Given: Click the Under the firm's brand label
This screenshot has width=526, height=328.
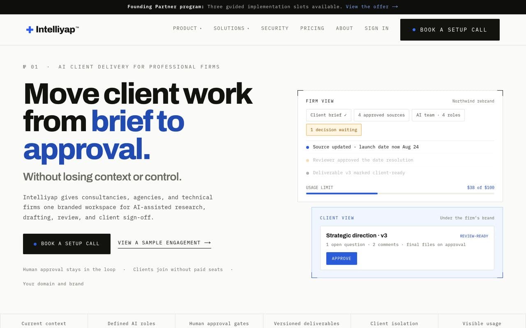Looking at the screenshot, I should click(467, 218).
